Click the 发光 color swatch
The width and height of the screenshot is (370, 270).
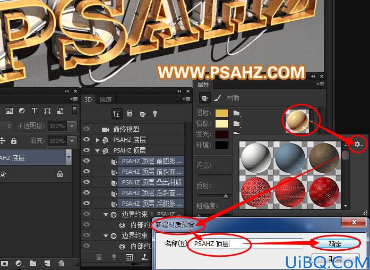222,134
